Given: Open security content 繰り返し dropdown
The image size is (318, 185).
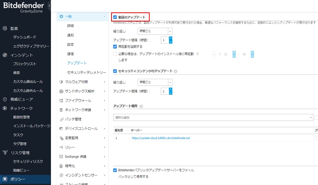Looking at the screenshot, I should point(155,82).
